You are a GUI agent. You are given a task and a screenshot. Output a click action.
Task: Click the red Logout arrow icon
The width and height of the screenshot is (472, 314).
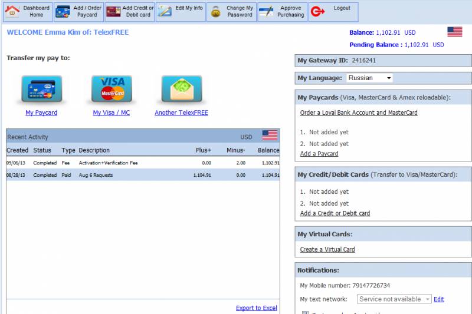click(317, 12)
